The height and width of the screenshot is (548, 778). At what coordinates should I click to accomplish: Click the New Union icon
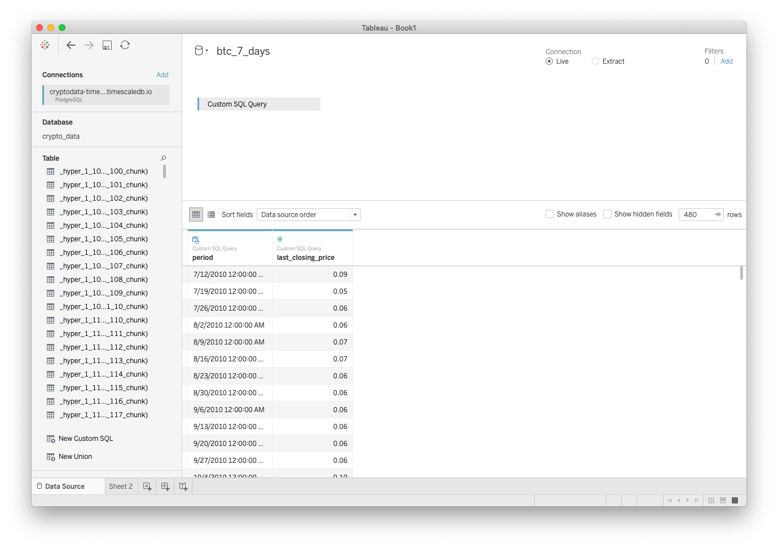point(51,457)
